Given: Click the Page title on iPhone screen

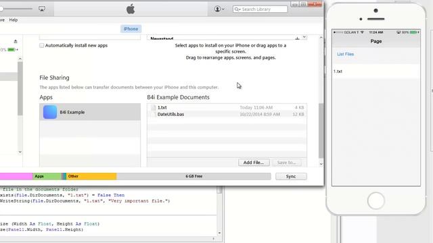Looking at the screenshot, I should point(376,41).
